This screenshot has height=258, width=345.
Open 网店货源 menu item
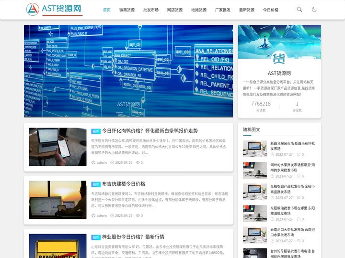pyautogui.click(x=175, y=10)
